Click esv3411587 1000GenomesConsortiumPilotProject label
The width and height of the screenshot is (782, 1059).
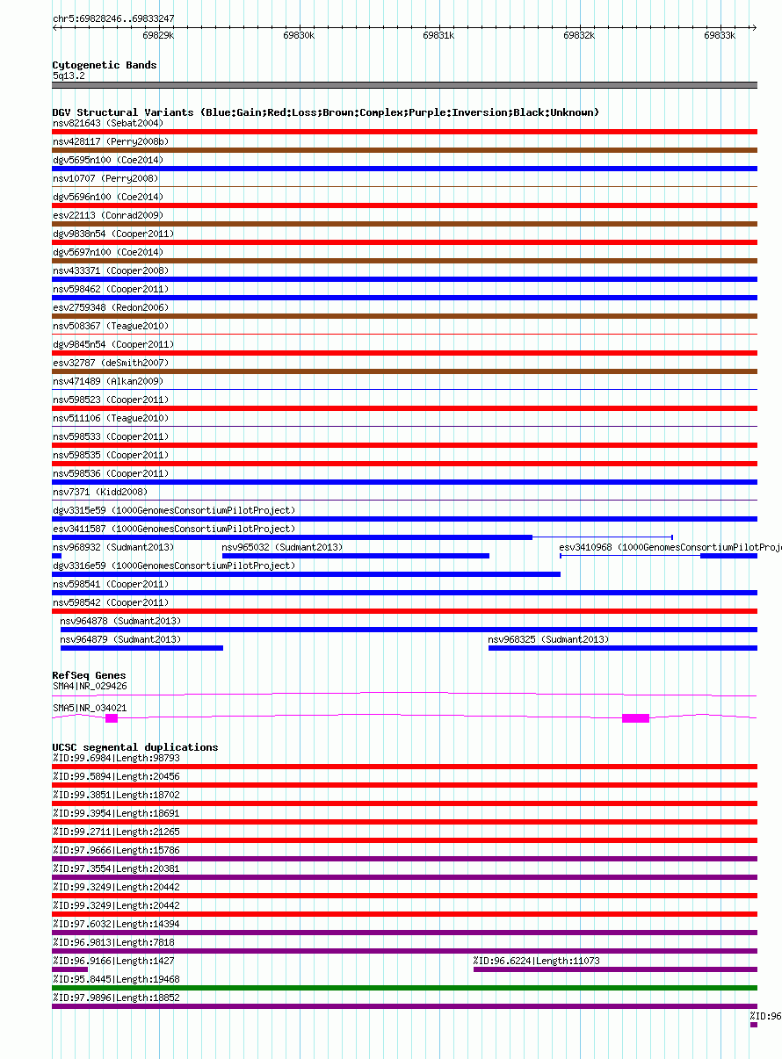coord(174,529)
